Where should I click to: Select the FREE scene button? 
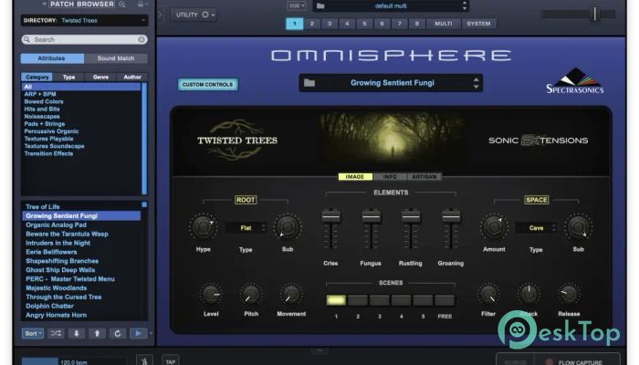(445, 300)
